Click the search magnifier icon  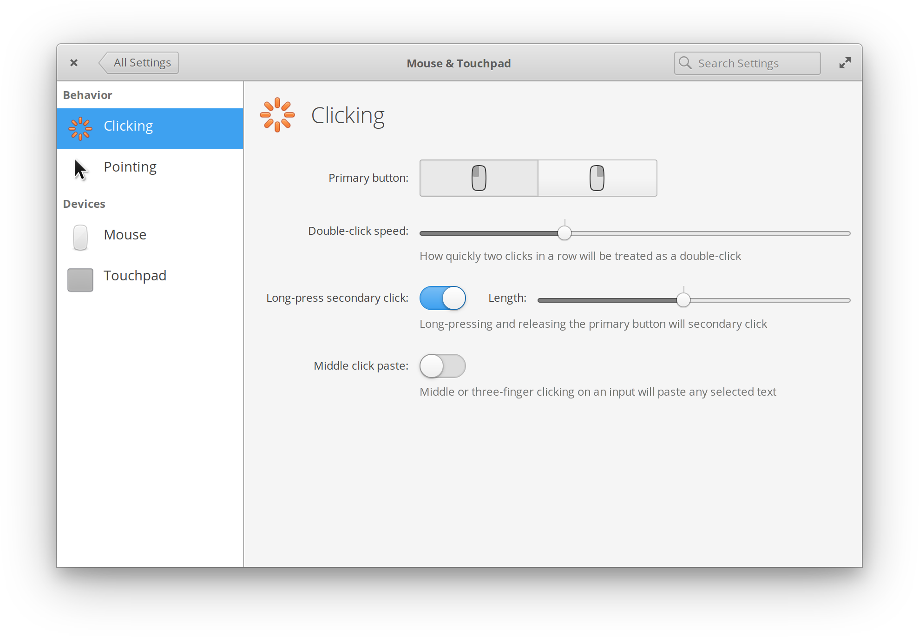point(685,63)
